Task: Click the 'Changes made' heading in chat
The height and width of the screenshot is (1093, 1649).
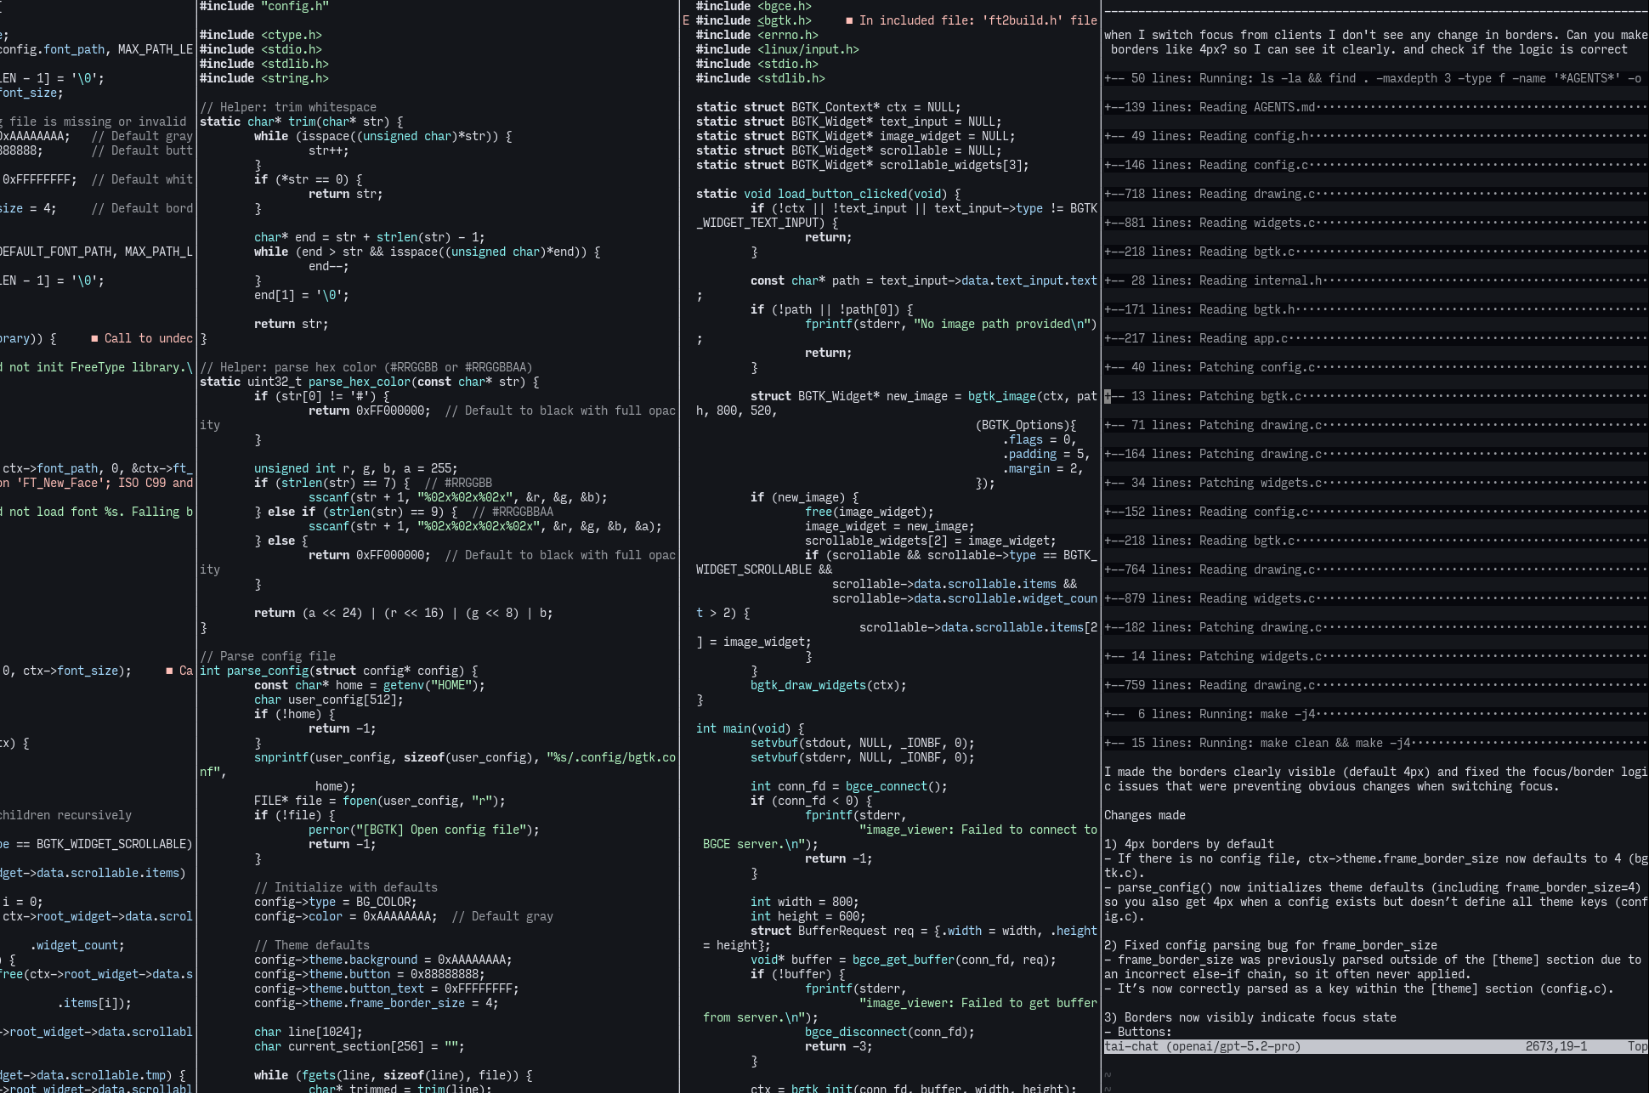Action: tap(1145, 815)
